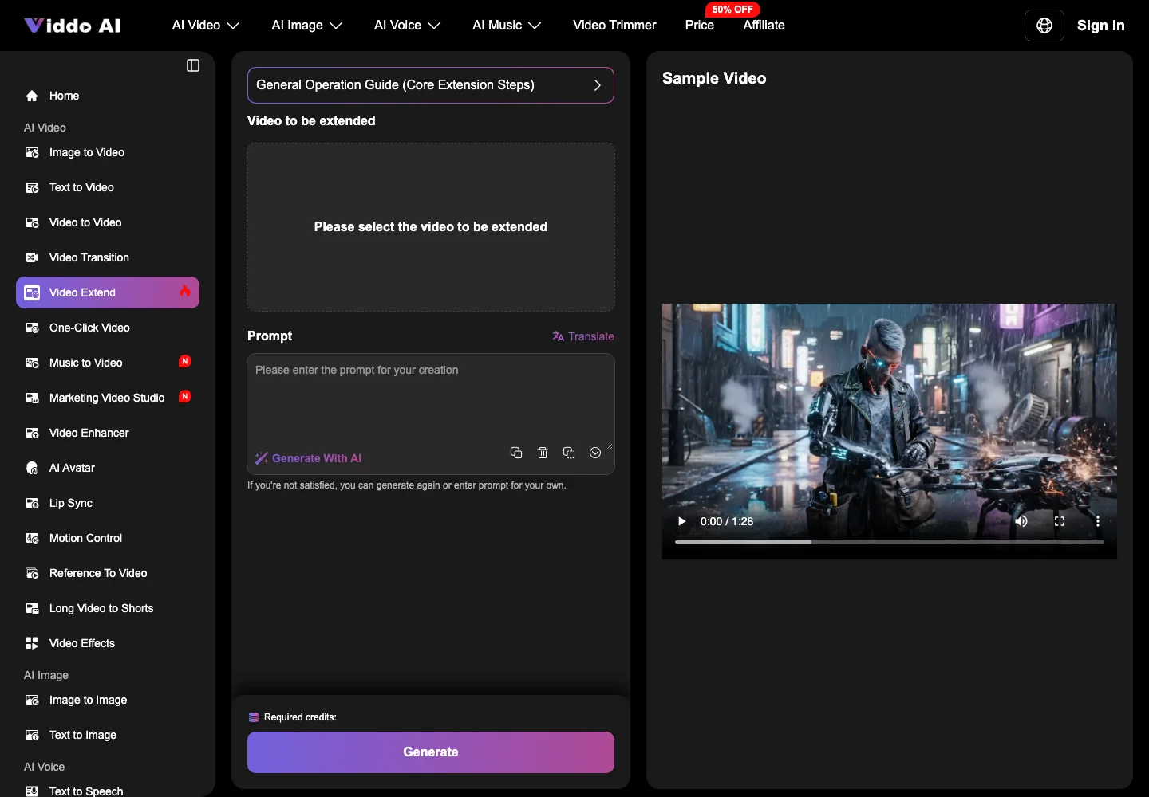Open the language globe selector

tap(1044, 26)
